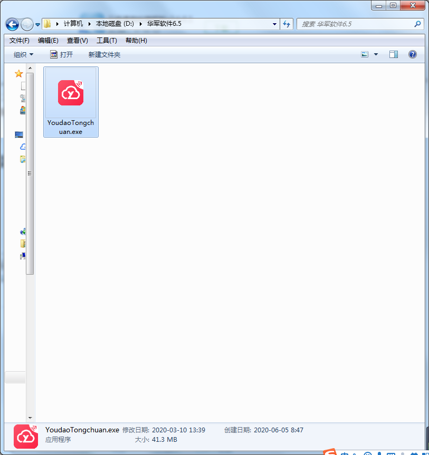The width and height of the screenshot is (429, 455).
Task: Open the 编辑(E) menu
Action: (48, 41)
